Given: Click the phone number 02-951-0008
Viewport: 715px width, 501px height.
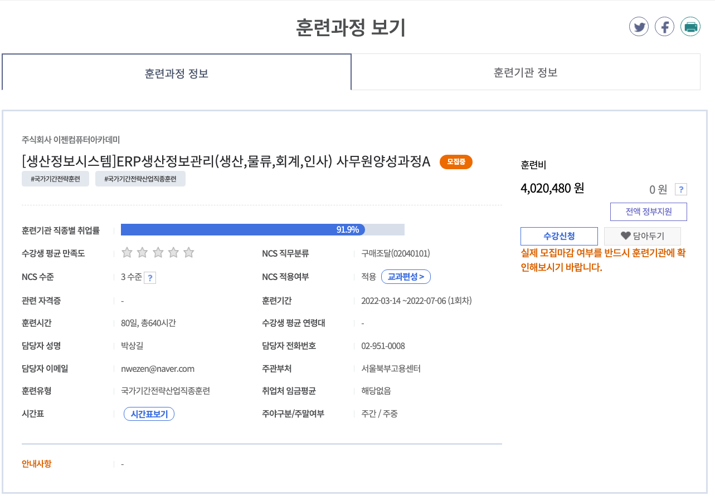Looking at the screenshot, I should click(x=383, y=346).
